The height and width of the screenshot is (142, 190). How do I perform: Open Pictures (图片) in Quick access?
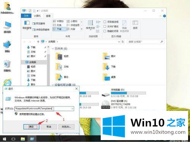31,56
